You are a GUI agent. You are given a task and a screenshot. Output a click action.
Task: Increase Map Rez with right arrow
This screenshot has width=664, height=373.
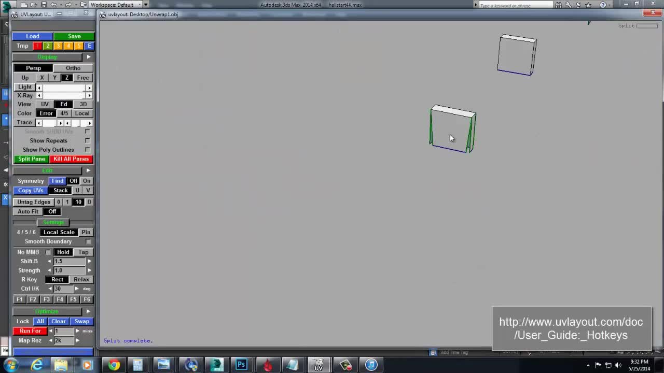click(77, 340)
